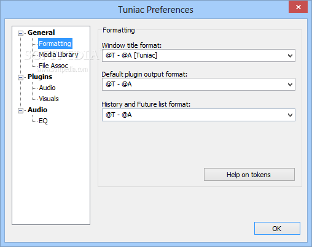312x247 pixels.
Task: Select the bold Audio category label
Action: click(37, 110)
